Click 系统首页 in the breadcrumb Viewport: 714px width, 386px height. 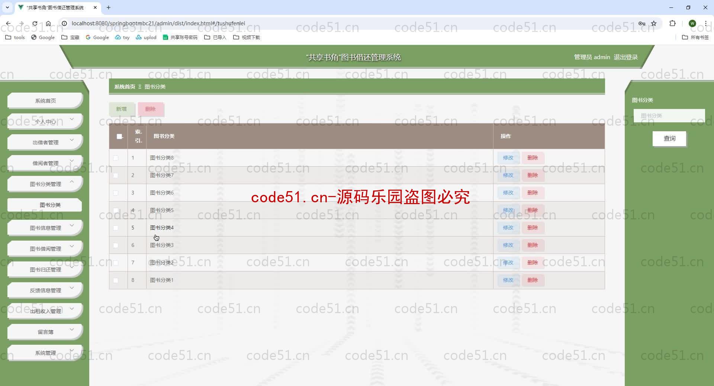coord(125,87)
